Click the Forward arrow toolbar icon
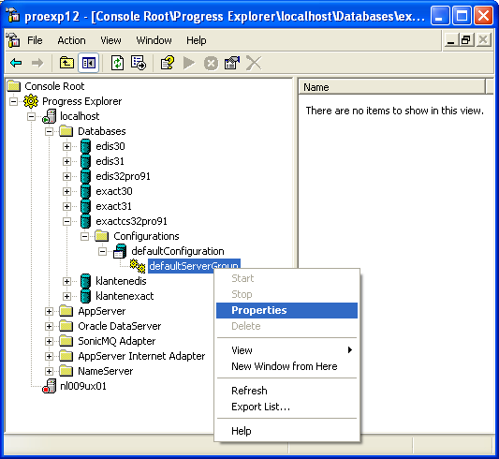The width and height of the screenshot is (499, 459). 37,63
